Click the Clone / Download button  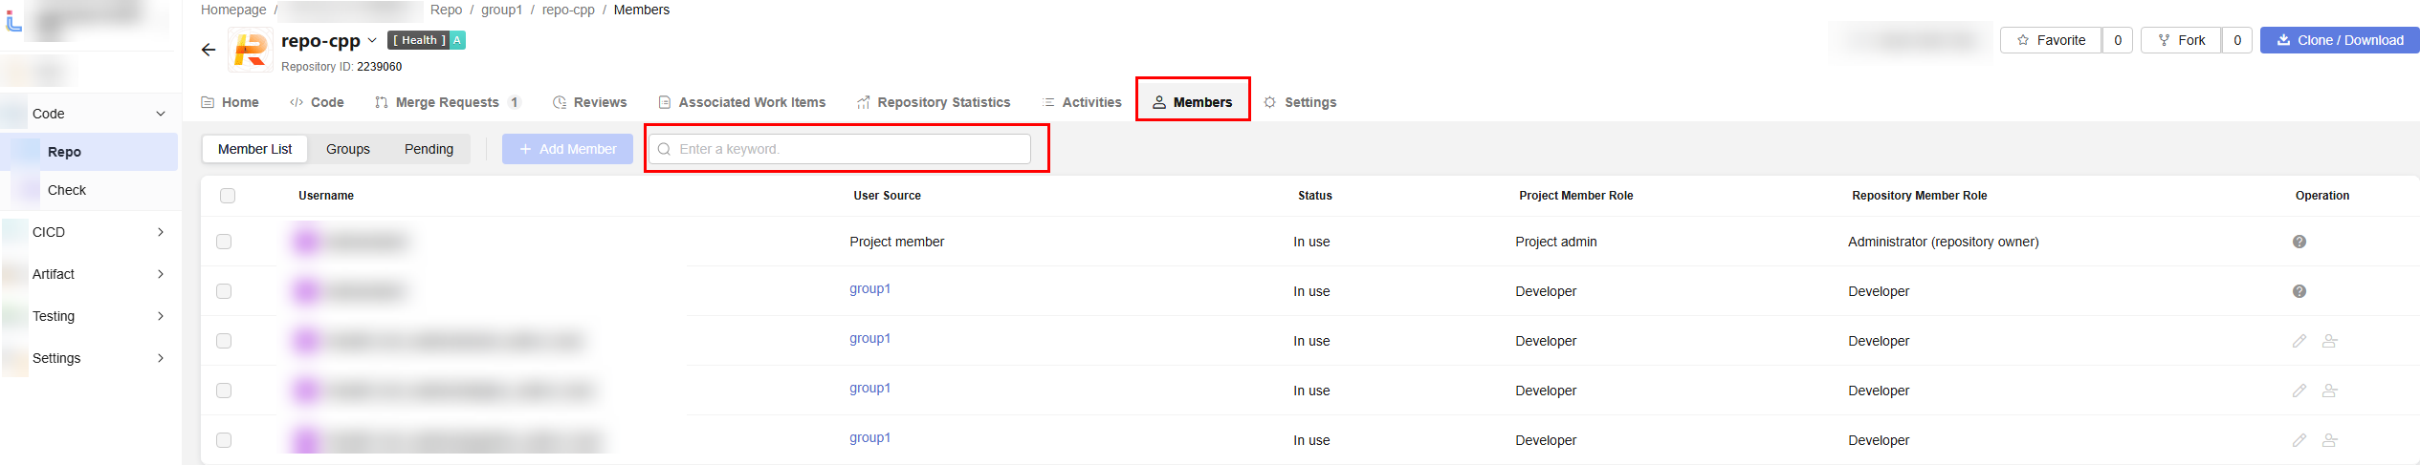coord(2340,40)
